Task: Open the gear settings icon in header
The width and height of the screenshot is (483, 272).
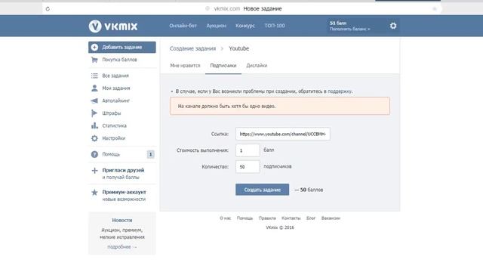Action: coord(393,26)
